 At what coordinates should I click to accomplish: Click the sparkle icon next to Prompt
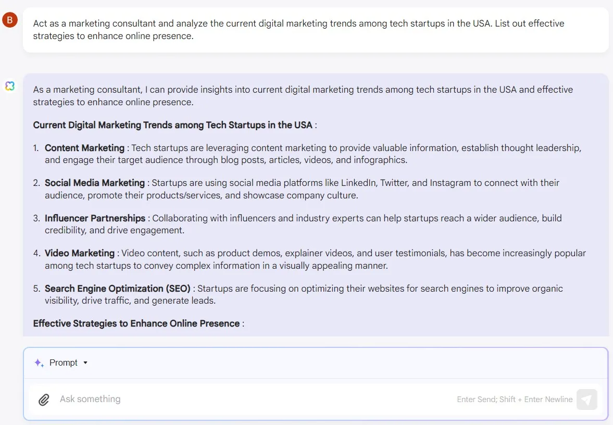click(39, 363)
